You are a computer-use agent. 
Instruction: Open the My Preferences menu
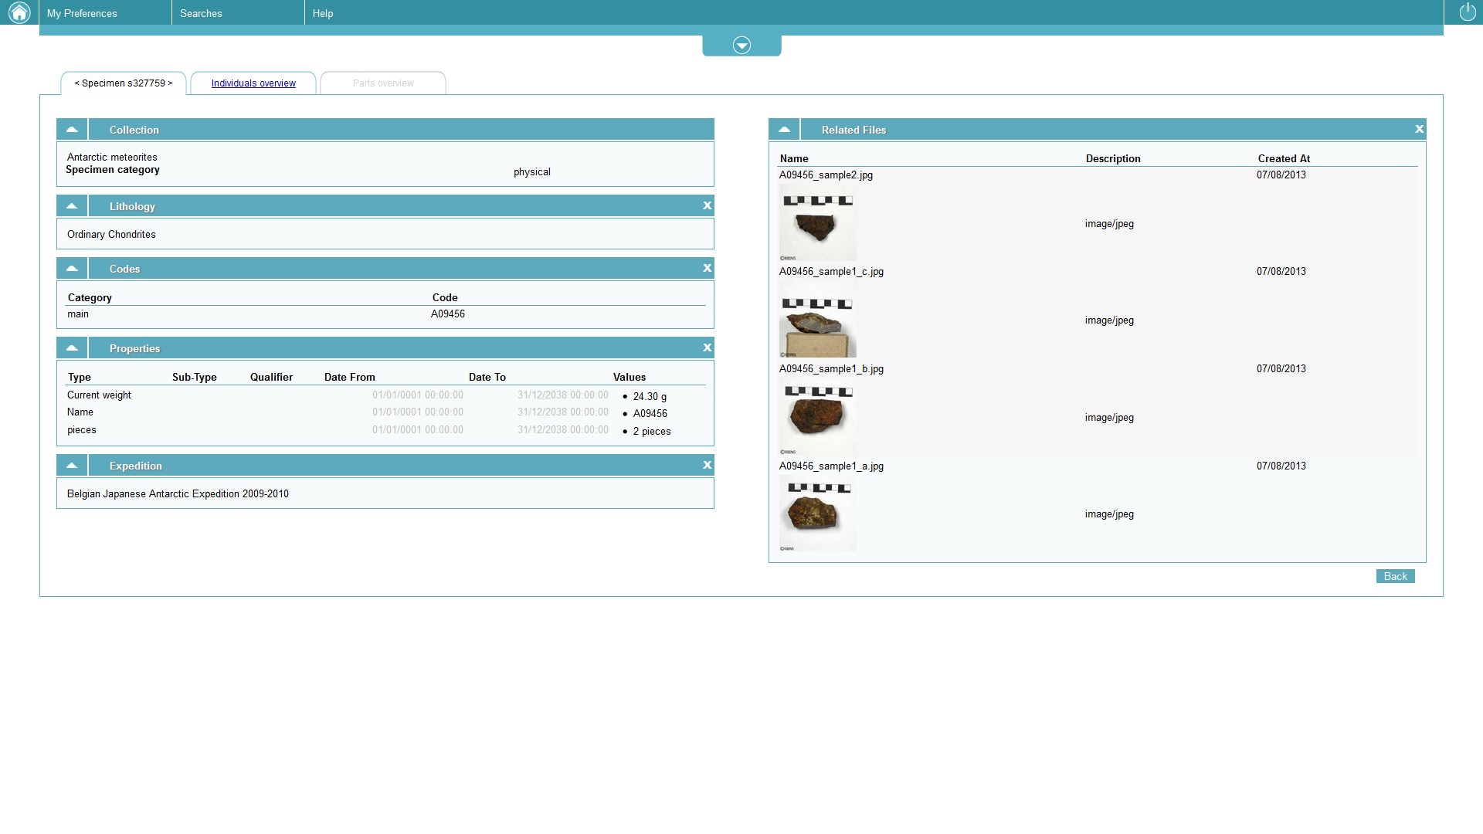(x=82, y=13)
